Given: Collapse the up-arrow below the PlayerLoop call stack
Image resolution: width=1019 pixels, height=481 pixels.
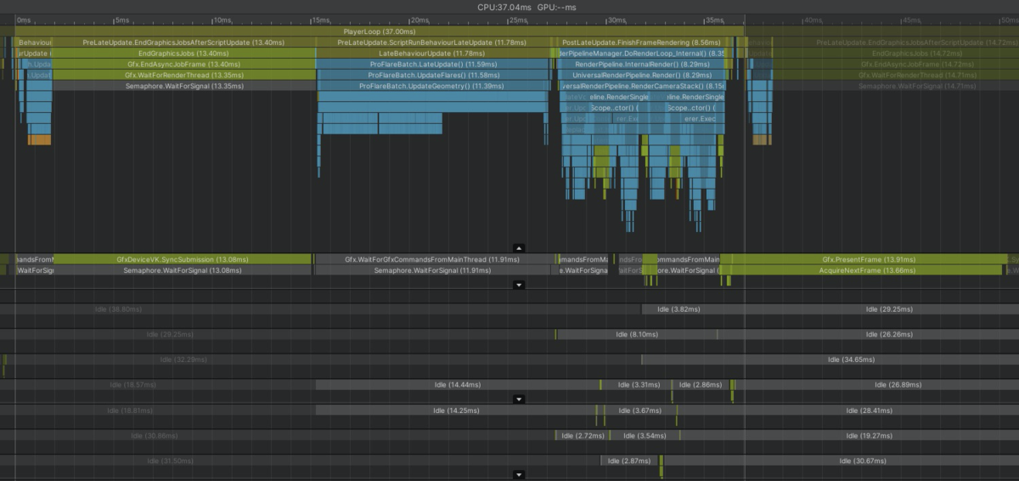Looking at the screenshot, I should (x=520, y=248).
